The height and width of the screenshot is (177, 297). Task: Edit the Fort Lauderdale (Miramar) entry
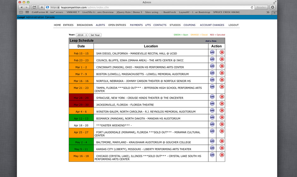click(212, 131)
